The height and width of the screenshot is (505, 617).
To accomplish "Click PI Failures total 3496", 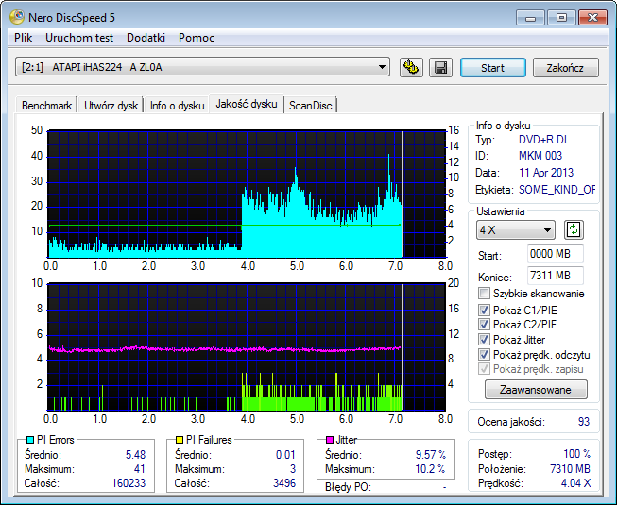I will [x=284, y=482].
